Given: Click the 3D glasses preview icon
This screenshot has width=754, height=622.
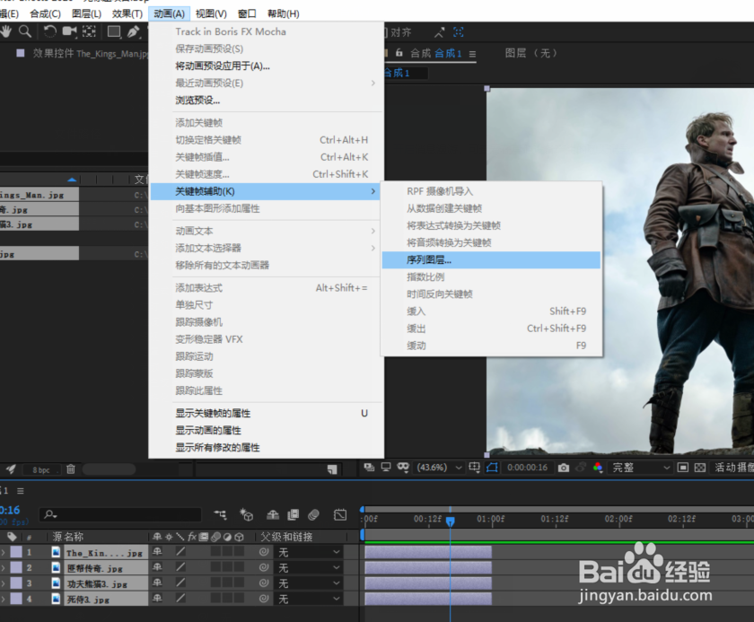Looking at the screenshot, I should 403,468.
